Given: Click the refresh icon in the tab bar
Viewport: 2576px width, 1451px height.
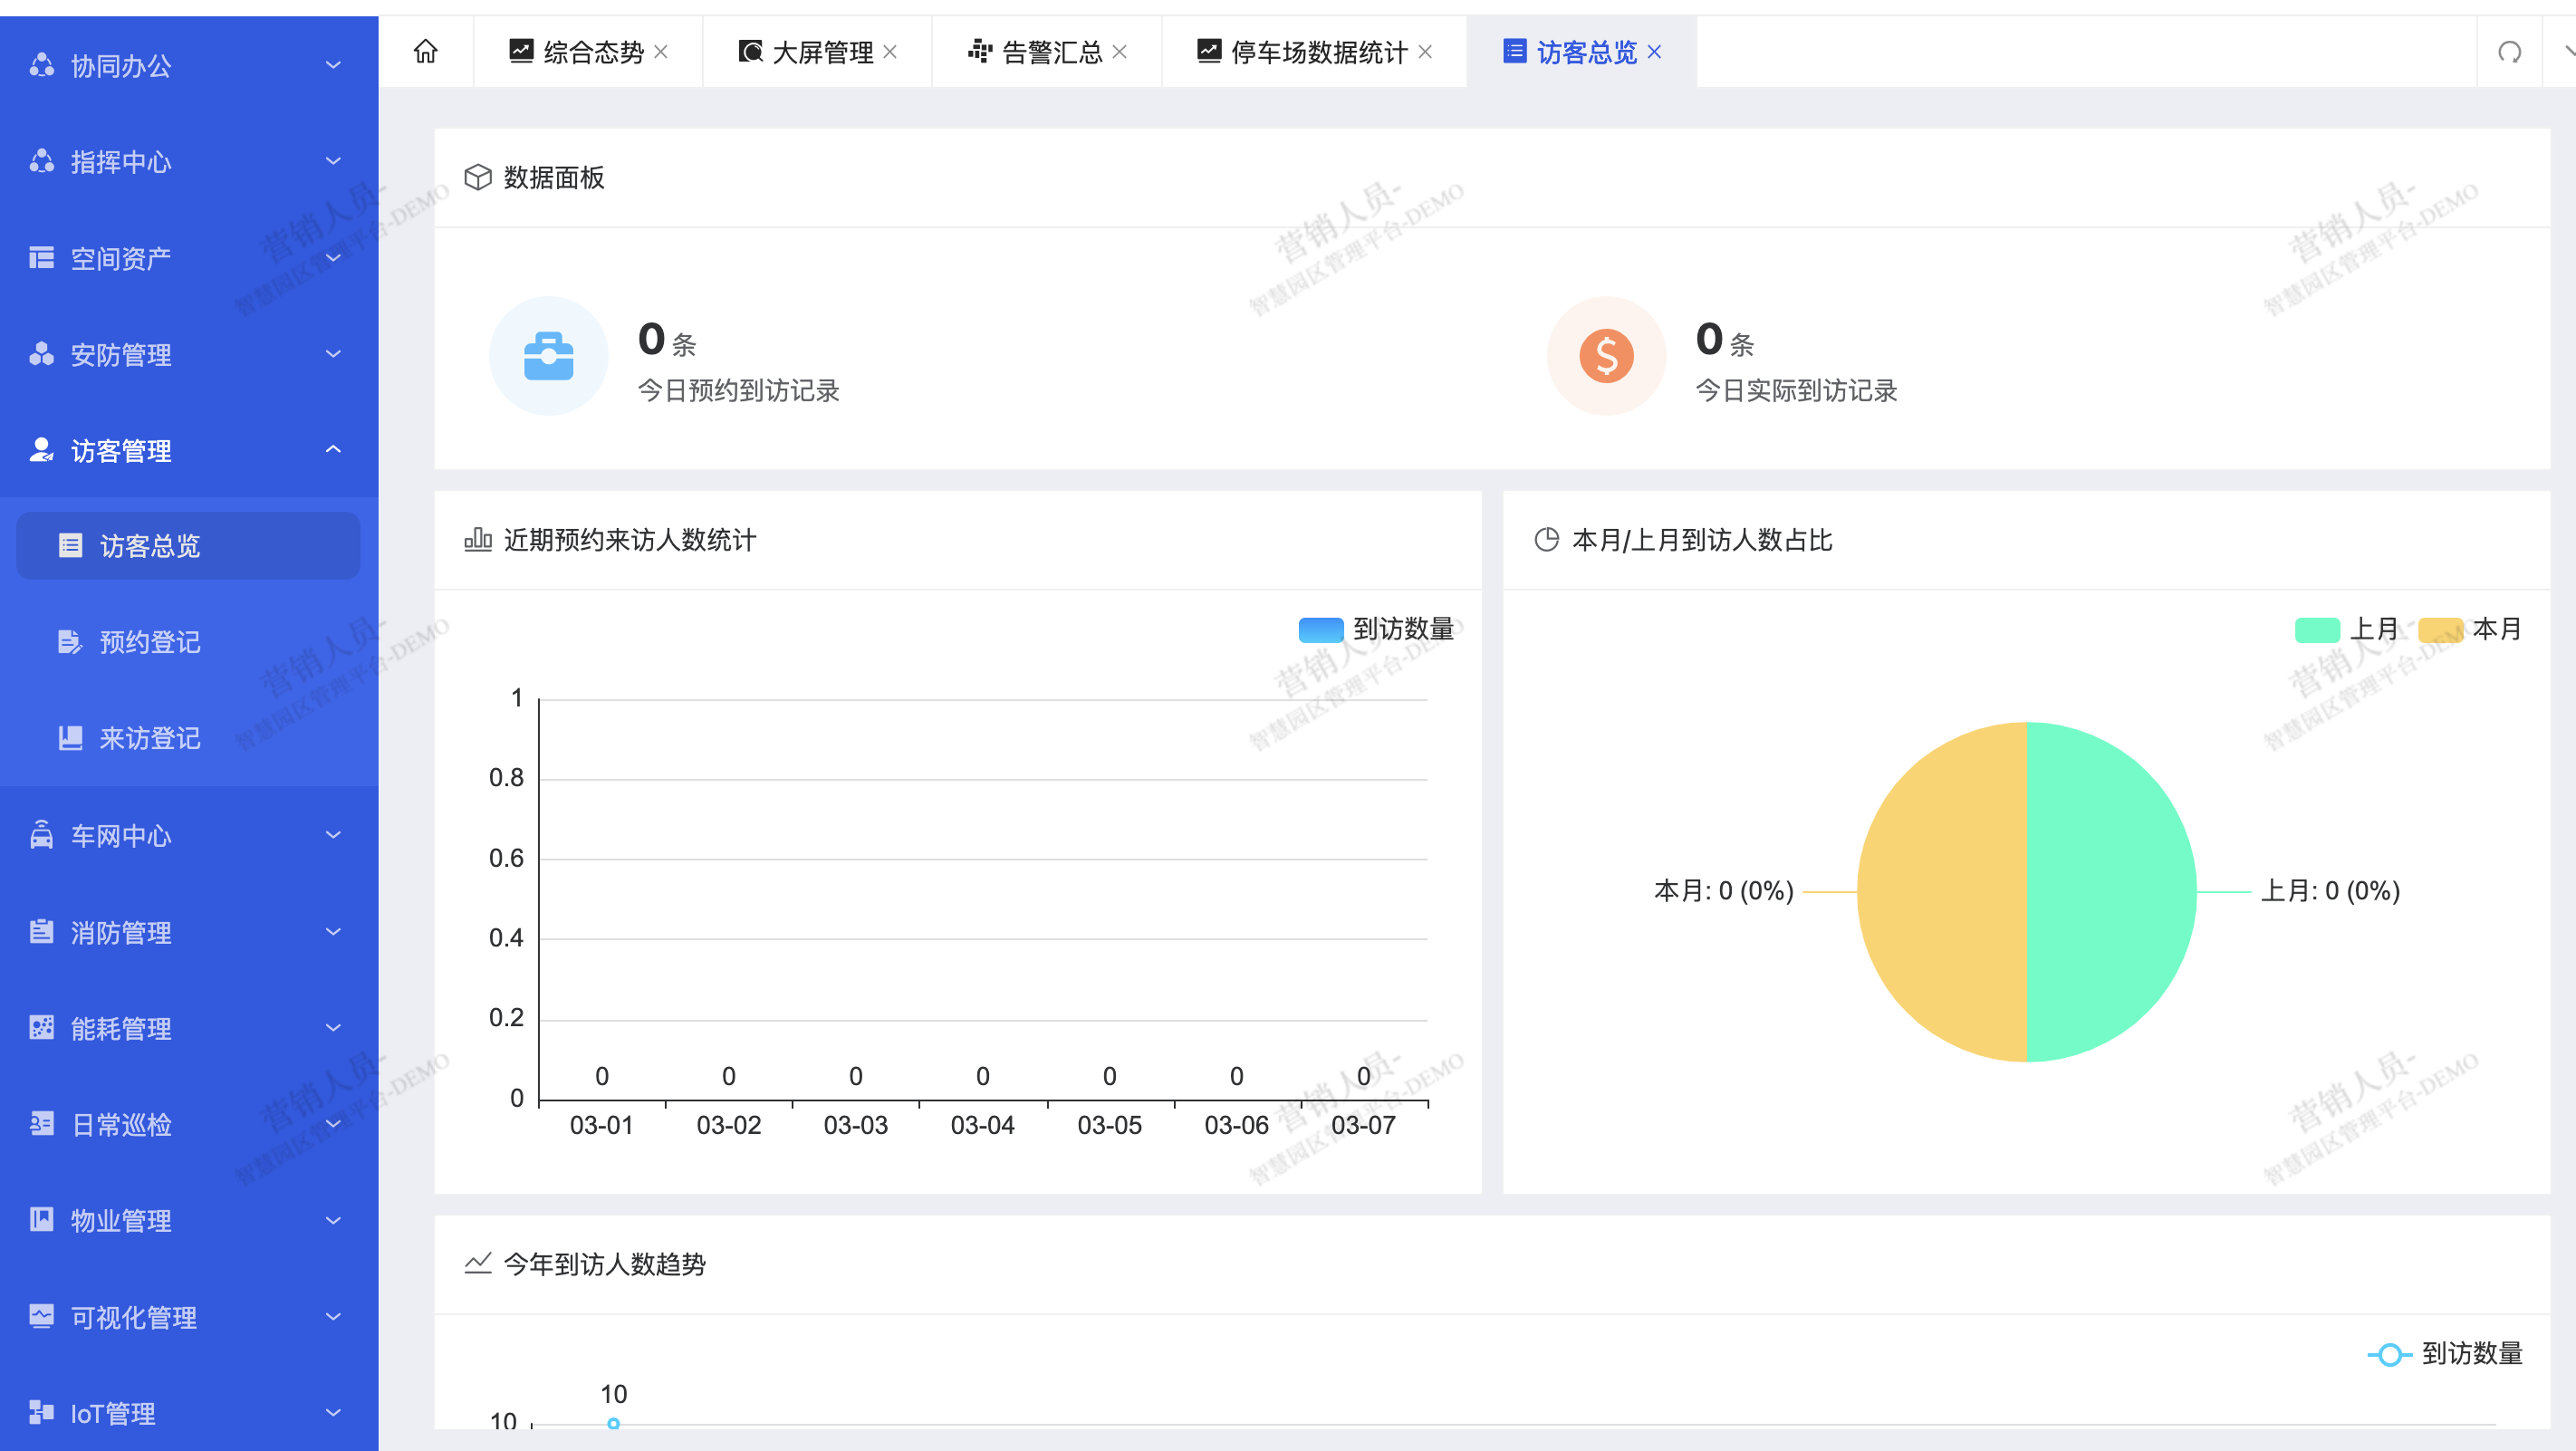Looking at the screenshot, I should click(x=2509, y=52).
